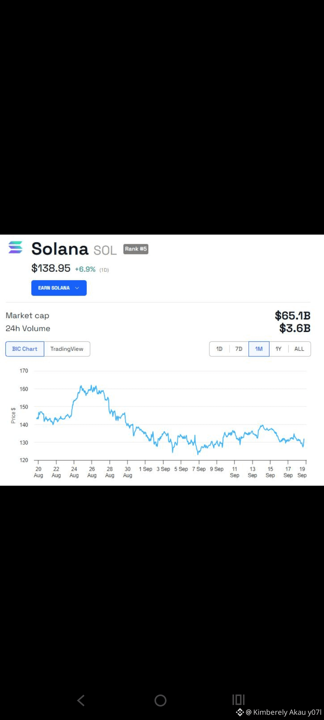Image resolution: width=324 pixels, height=720 pixels.
Task: Tap the Binance watermark logo icon
Action: coord(240,712)
